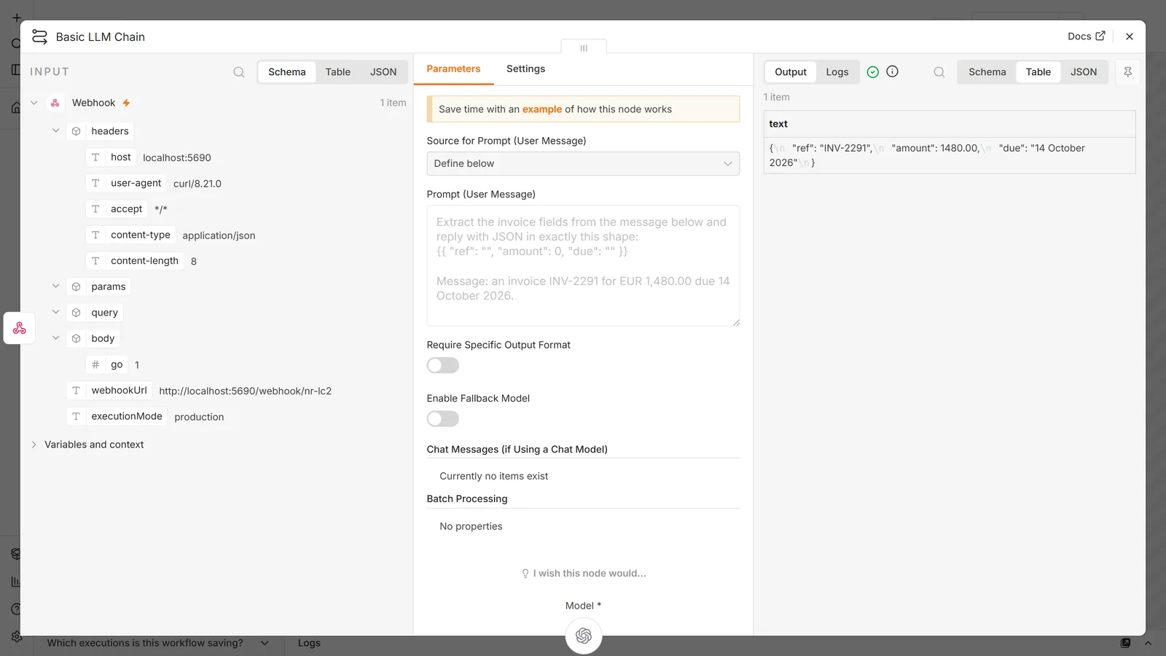Image resolution: width=1166 pixels, height=656 pixels.
Task: Open the output info icon
Action: pos(892,71)
